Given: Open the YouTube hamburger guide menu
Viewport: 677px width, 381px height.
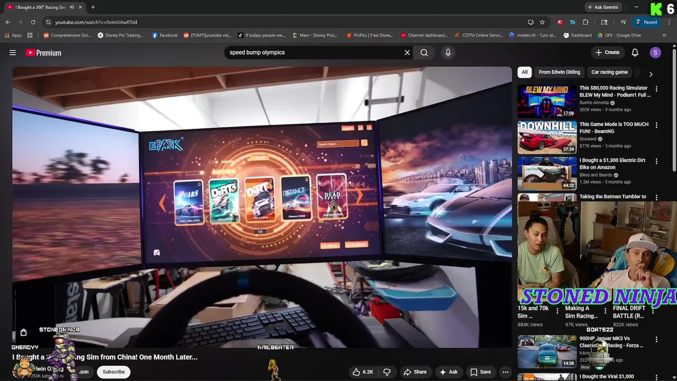Looking at the screenshot, I should (x=13, y=52).
